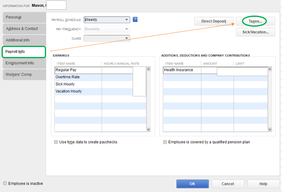This screenshot has height=192, width=282.
Task: Switch to the Personal tab
Action: (24, 17)
